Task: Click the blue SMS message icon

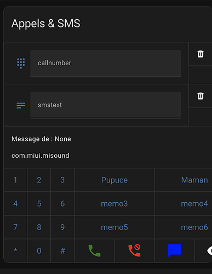Action: [x=174, y=250]
